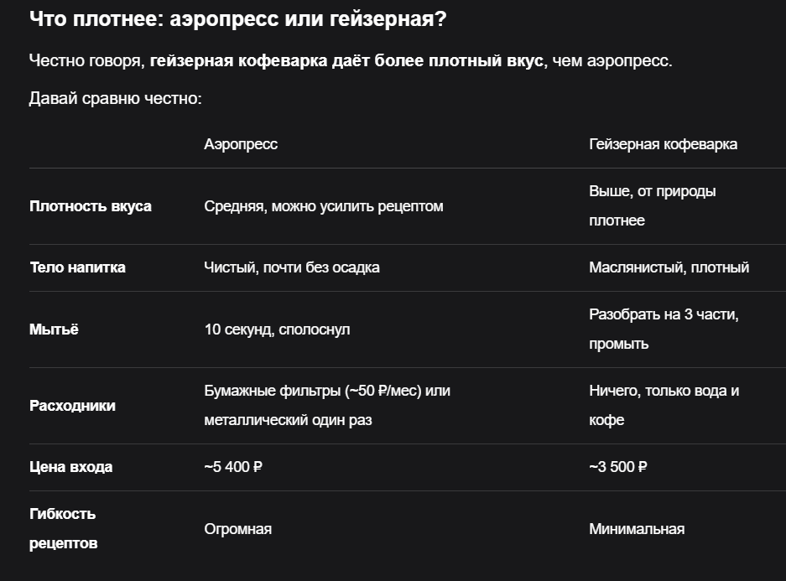The width and height of the screenshot is (786, 581).
Task: Click the 'Огромная' recipe flexibility cell
Action: point(237,529)
